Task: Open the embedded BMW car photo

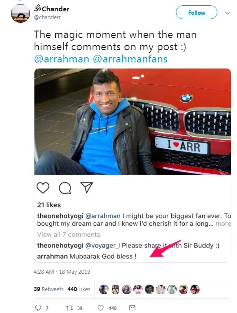Action: click(x=132, y=122)
